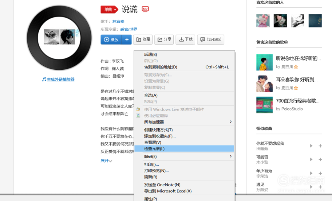Open PolooStudio user profile
The image size is (332, 201).
pos(292,109)
